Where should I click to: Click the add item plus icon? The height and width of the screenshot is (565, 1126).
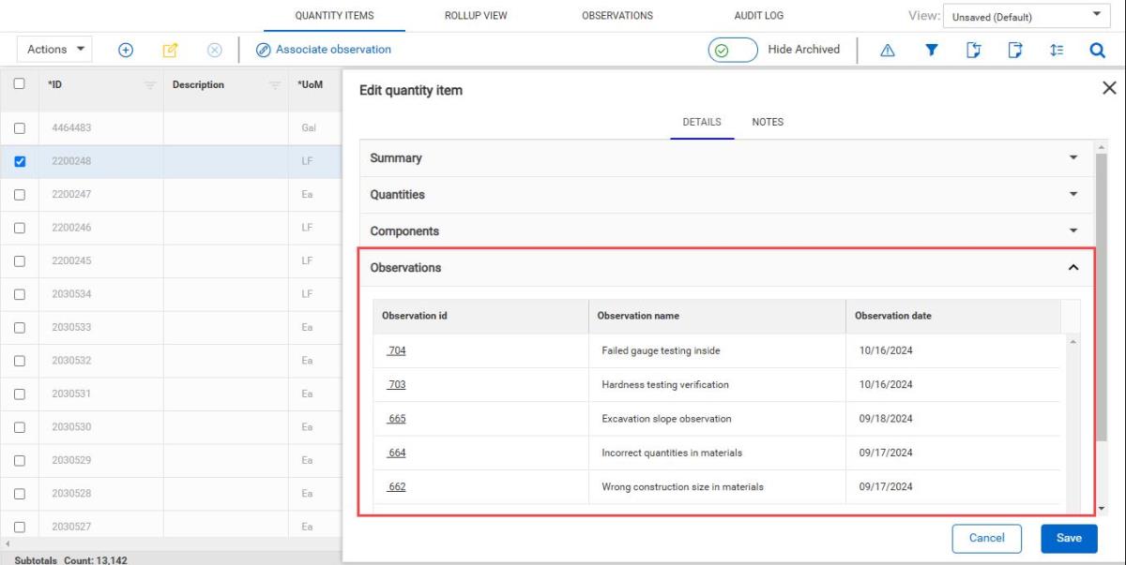(x=125, y=50)
